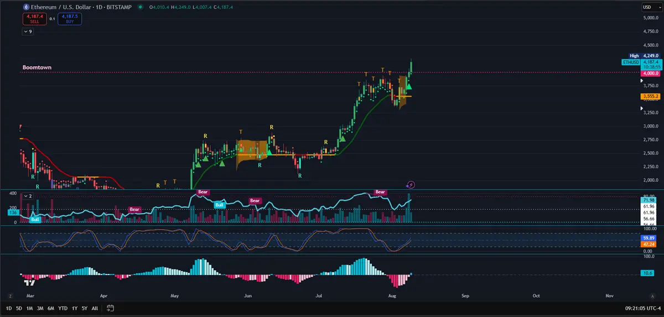Click the Ethereum coin logo in the header
Screen dimensions: 664x317
(25, 7)
